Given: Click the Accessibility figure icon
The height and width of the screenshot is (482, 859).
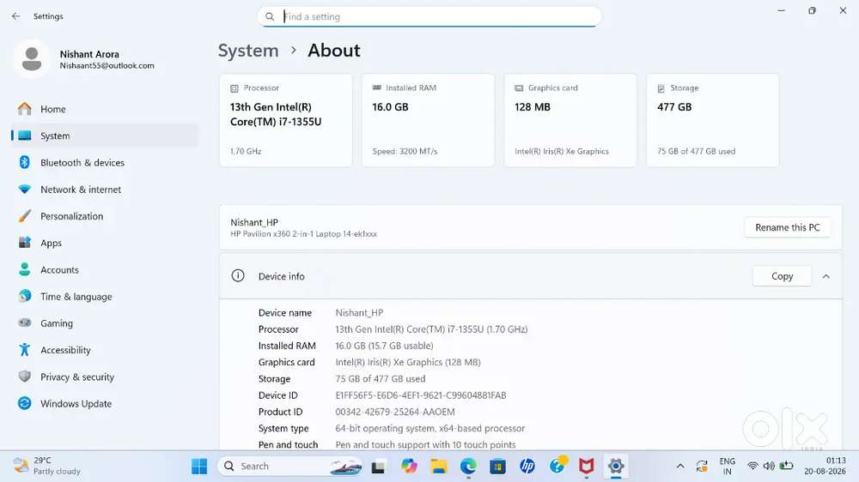Looking at the screenshot, I should click(25, 350).
